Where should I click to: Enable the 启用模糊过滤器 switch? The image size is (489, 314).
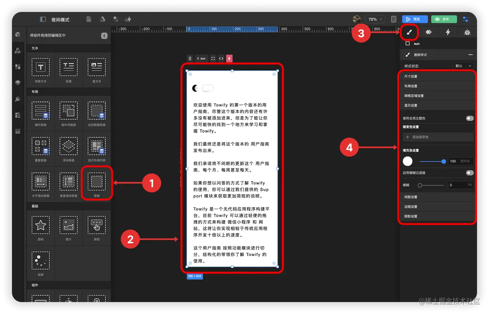click(x=470, y=173)
